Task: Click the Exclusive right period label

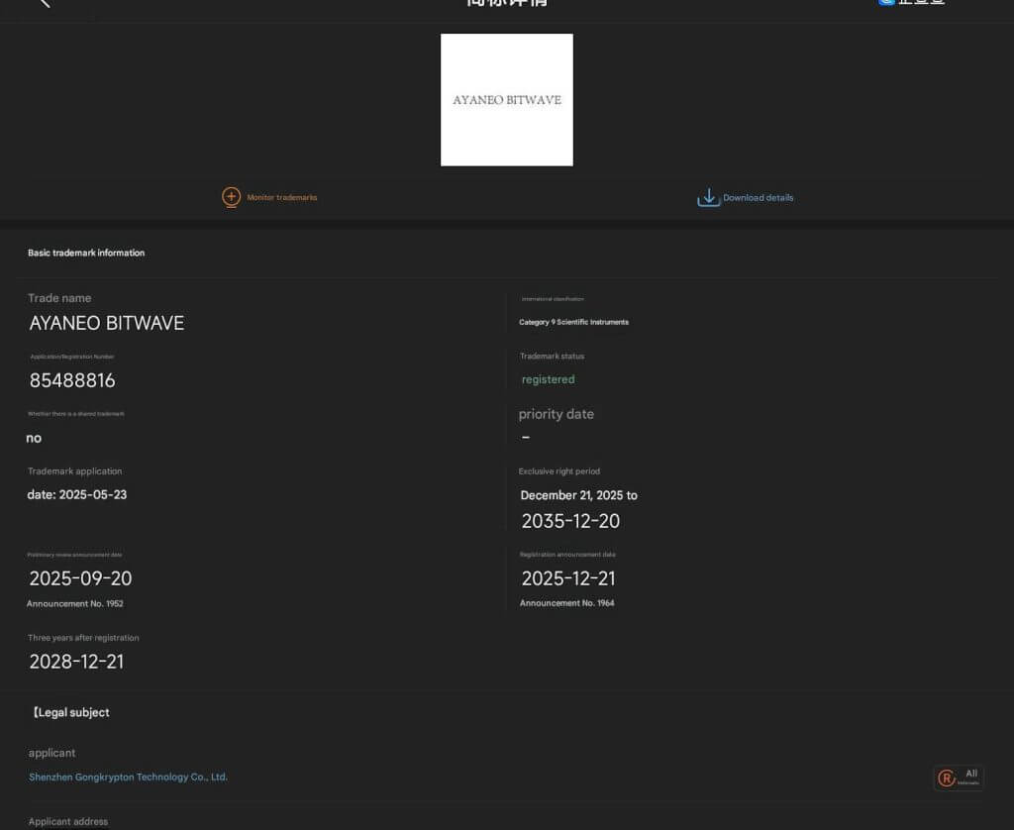Action: [x=559, y=471]
